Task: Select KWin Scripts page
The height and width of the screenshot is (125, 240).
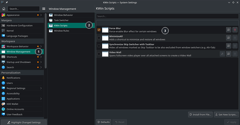Action: pos(71,26)
